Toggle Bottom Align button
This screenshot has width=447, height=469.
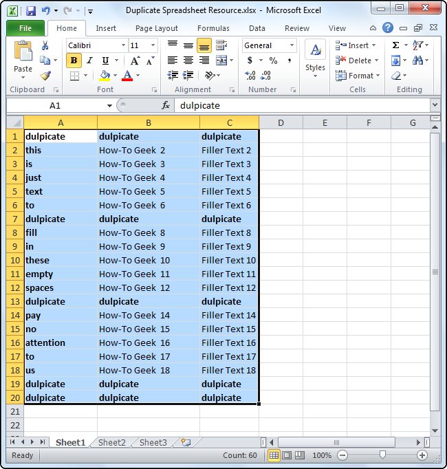[204, 45]
